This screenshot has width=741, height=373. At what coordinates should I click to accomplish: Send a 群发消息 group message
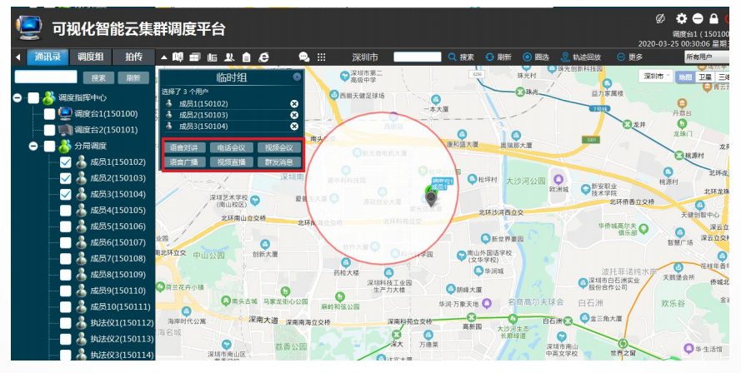(x=279, y=162)
